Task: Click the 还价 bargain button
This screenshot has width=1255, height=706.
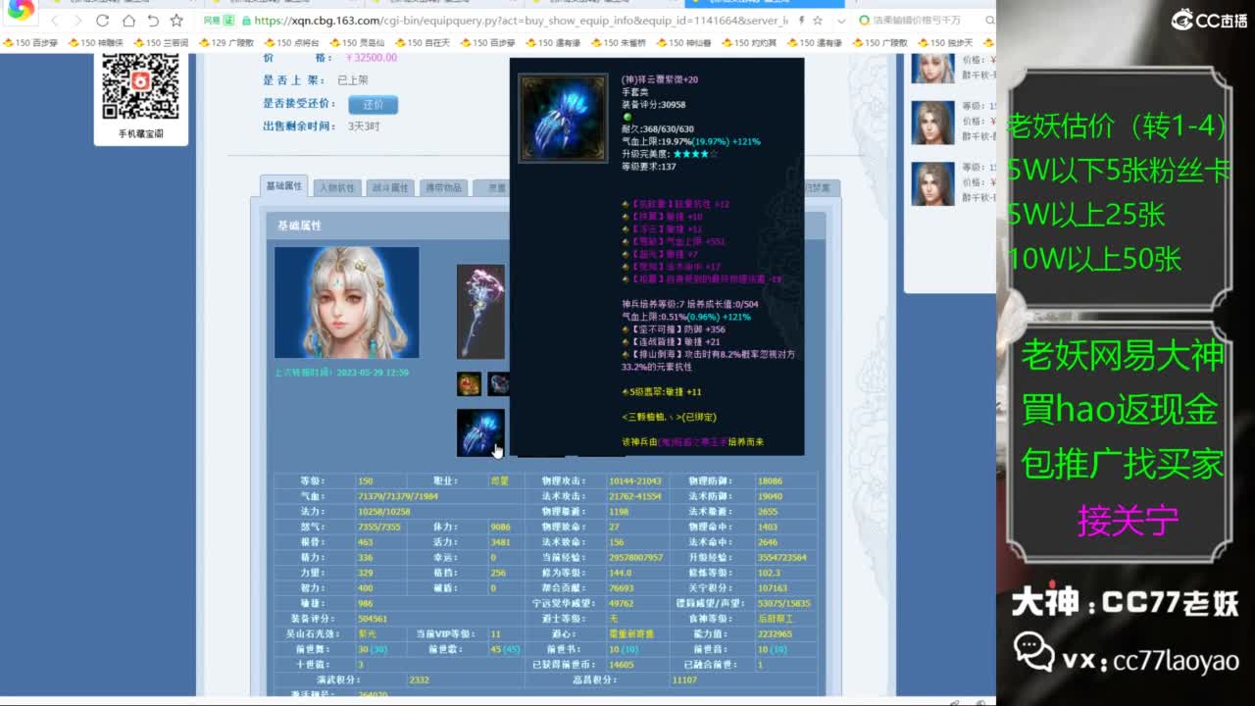Action: [x=373, y=104]
